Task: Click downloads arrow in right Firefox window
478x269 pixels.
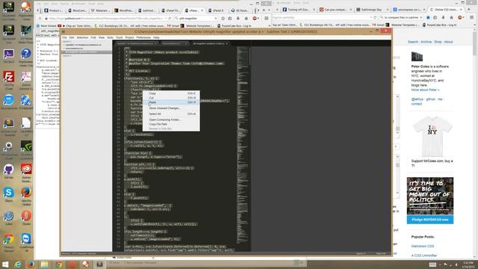Action: tap(443, 18)
